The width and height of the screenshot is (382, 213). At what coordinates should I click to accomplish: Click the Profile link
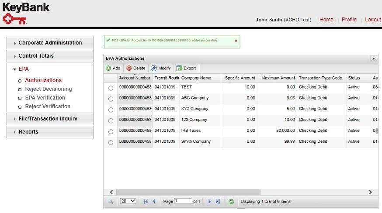tap(349, 20)
